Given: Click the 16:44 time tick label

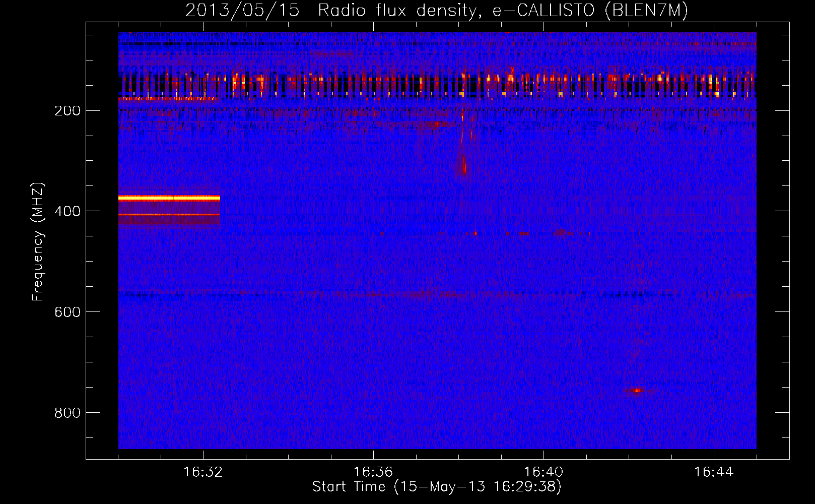Looking at the screenshot, I should point(714,472).
